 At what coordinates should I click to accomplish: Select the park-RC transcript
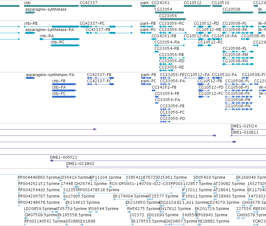click(x=146, y=33)
